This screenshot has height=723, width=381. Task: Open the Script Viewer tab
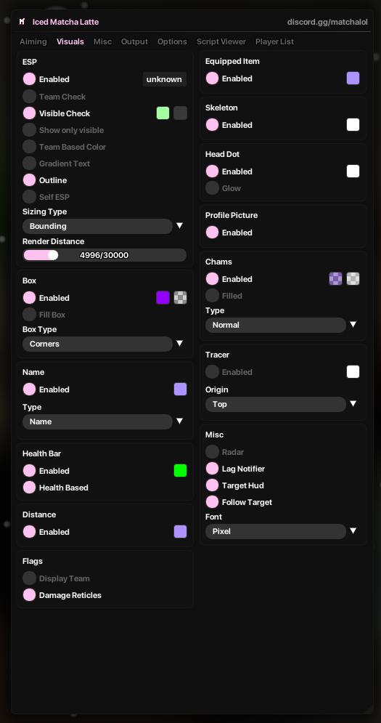221,41
